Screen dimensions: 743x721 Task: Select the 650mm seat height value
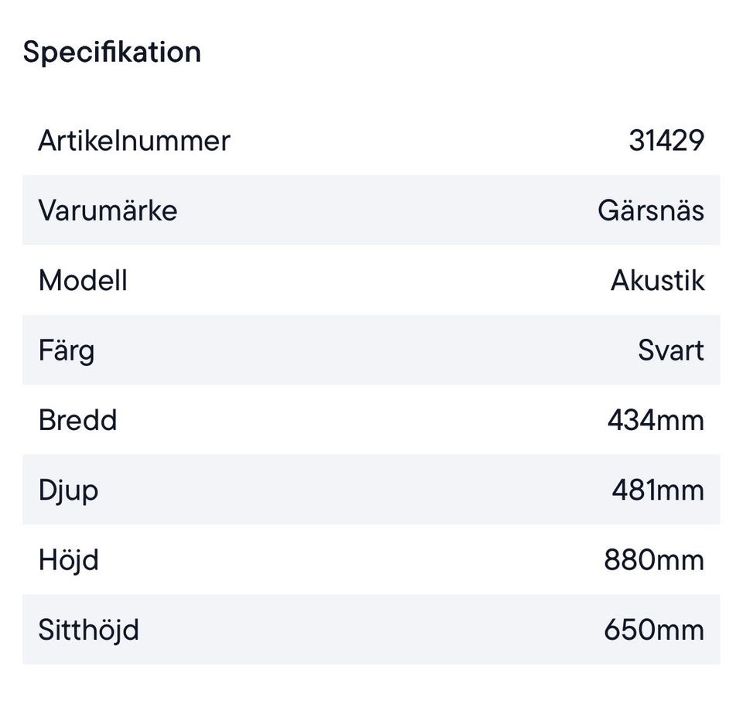pos(654,630)
